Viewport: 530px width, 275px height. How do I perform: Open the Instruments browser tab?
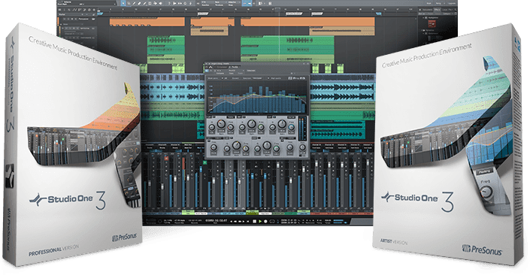[427, 10]
